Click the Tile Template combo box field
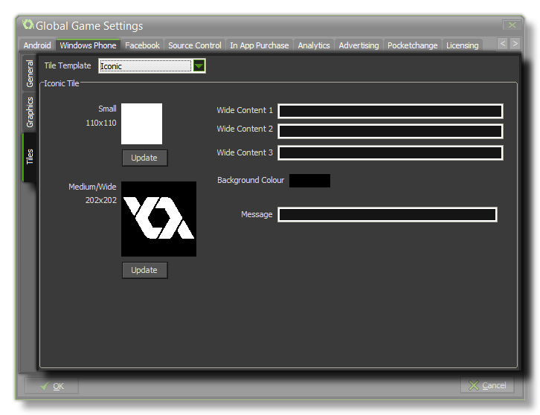The height and width of the screenshot is (415, 540). coord(145,66)
